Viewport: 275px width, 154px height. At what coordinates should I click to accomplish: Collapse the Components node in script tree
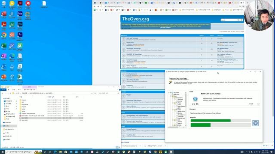pos(173,98)
